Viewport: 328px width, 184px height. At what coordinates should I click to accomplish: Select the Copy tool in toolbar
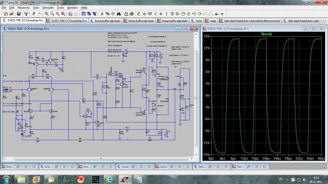click(x=108, y=14)
